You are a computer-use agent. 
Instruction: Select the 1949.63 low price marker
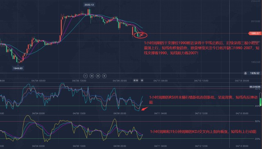[18, 68]
